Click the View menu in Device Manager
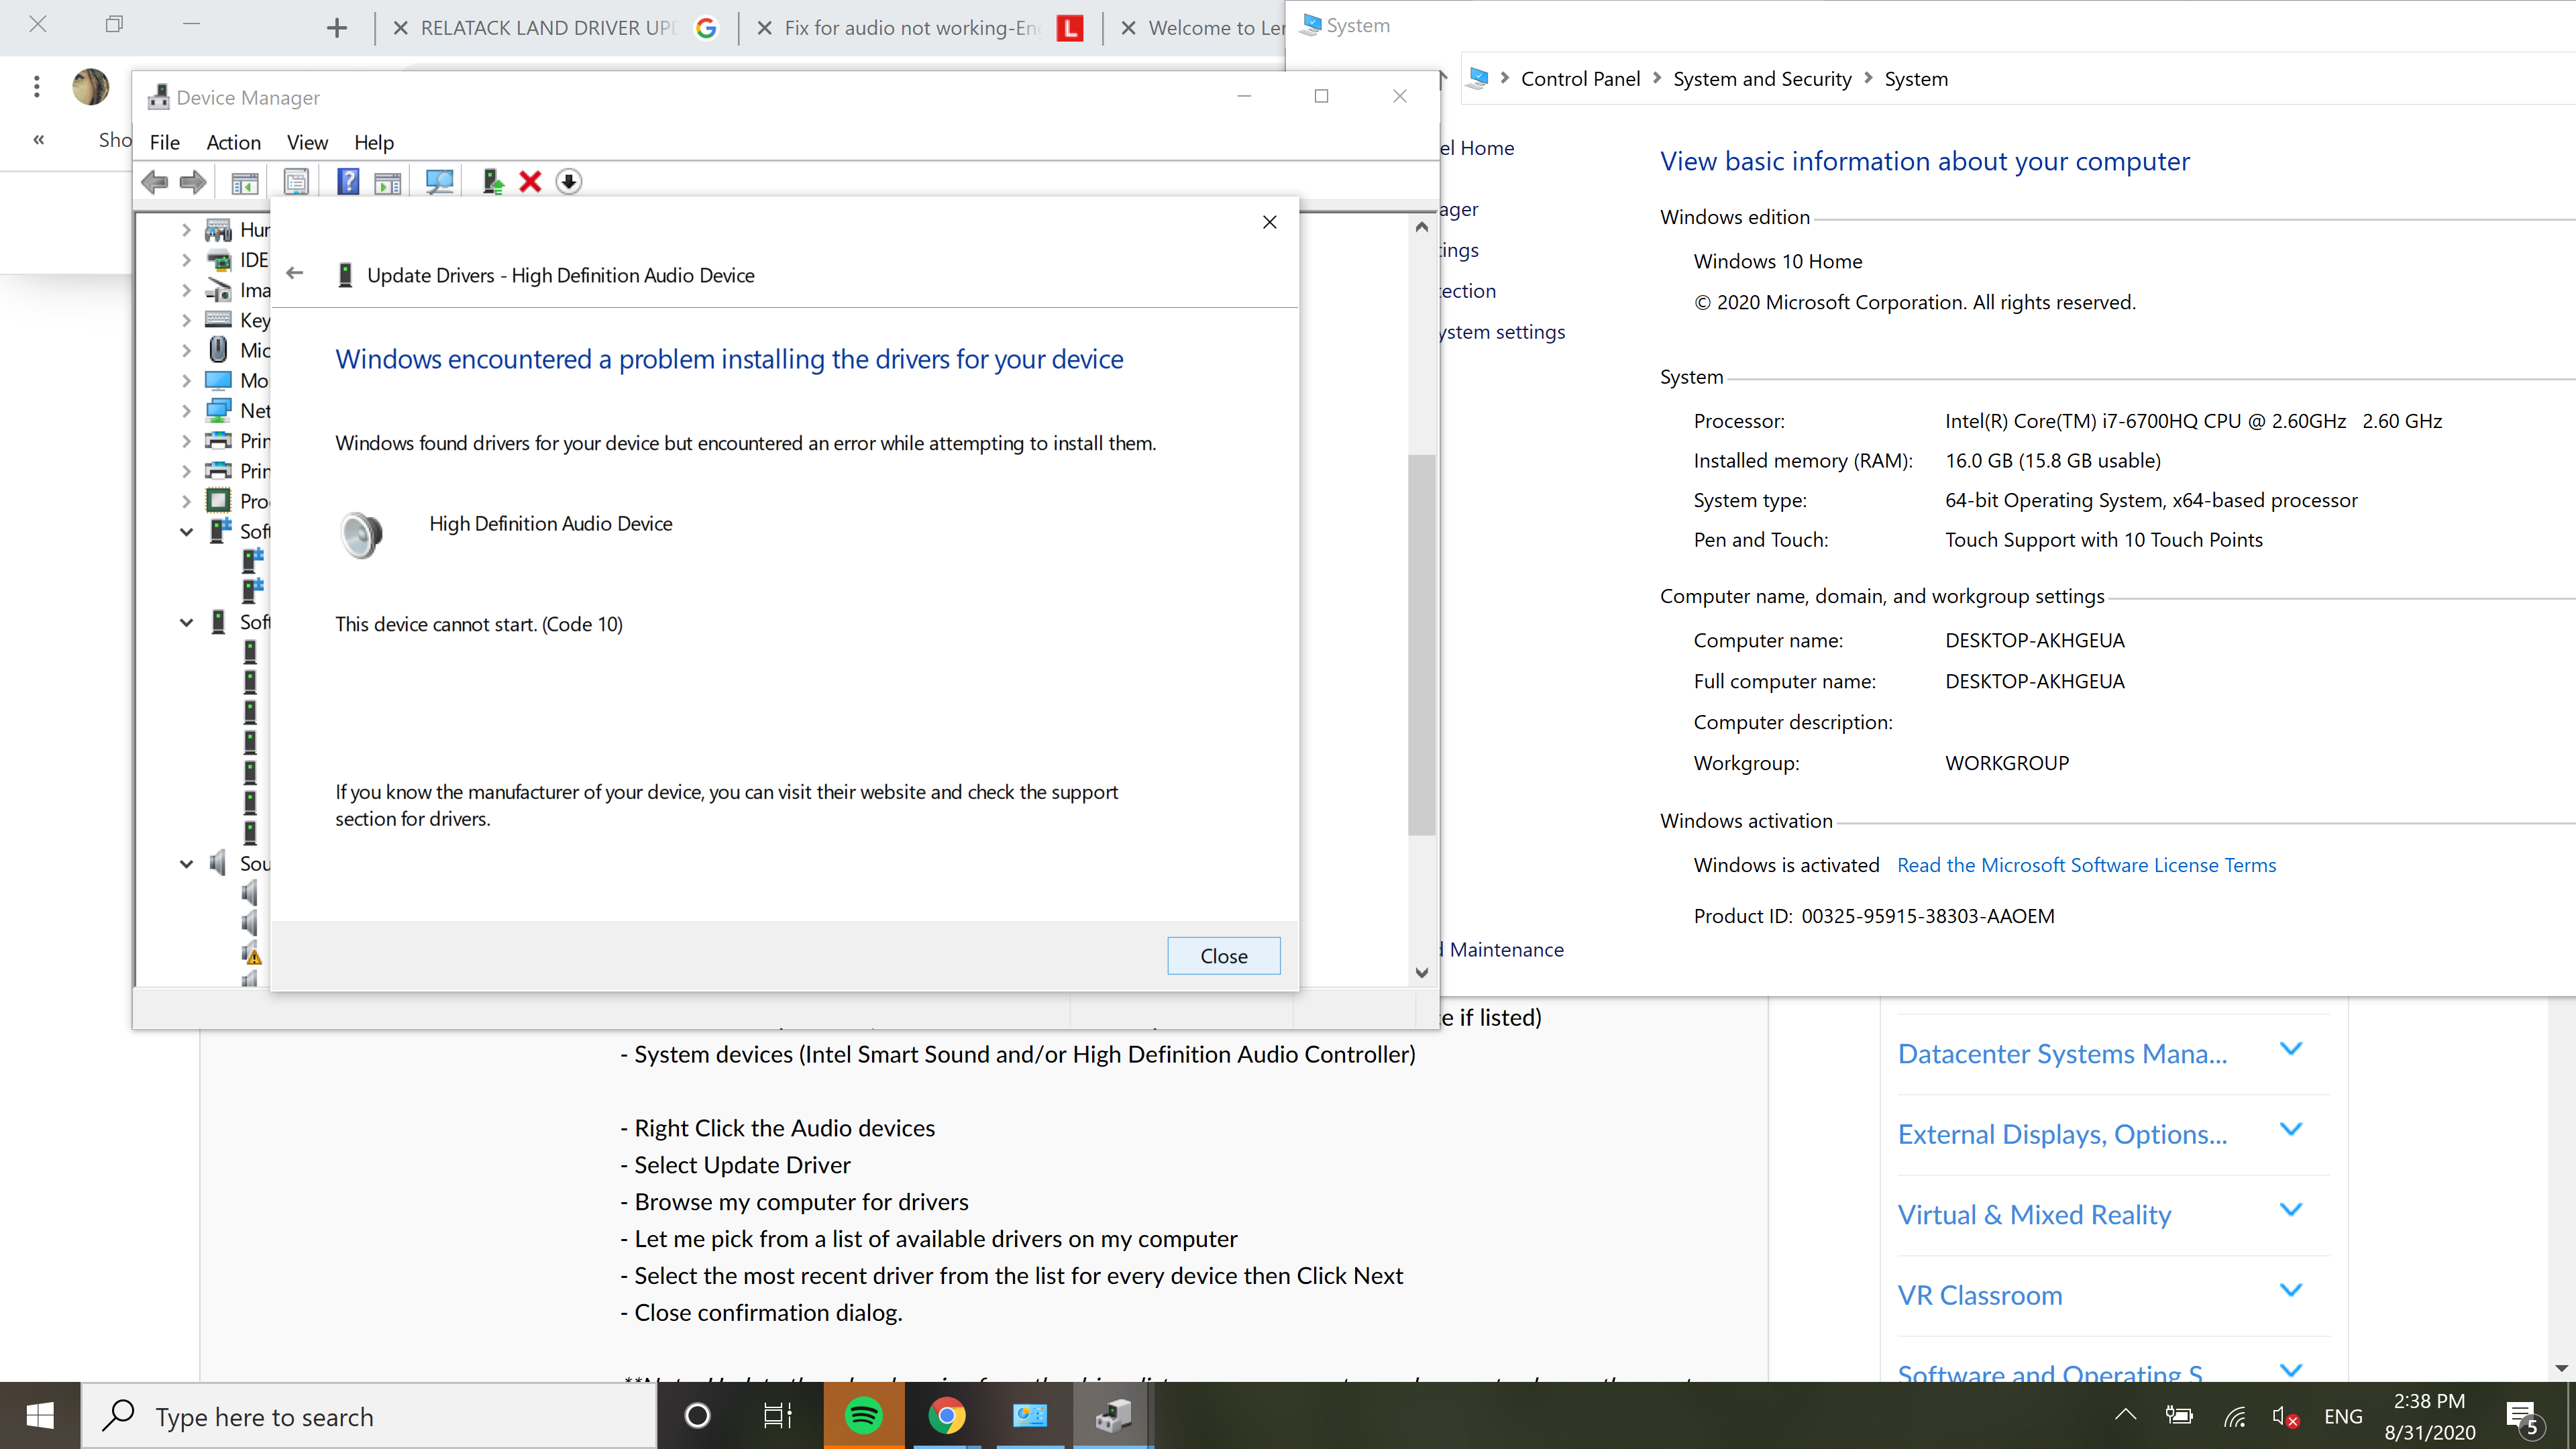 [306, 142]
